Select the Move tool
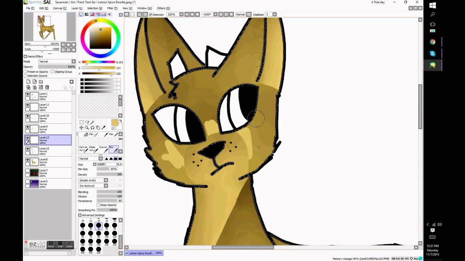 81,128
